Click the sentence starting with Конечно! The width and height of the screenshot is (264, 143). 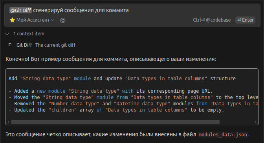click(x=111, y=59)
